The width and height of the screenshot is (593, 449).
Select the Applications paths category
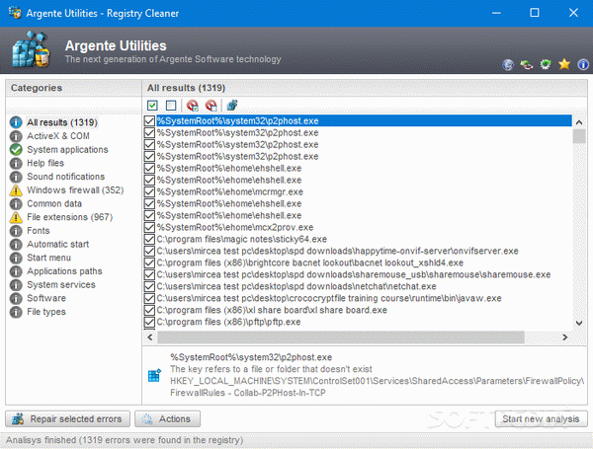64,271
